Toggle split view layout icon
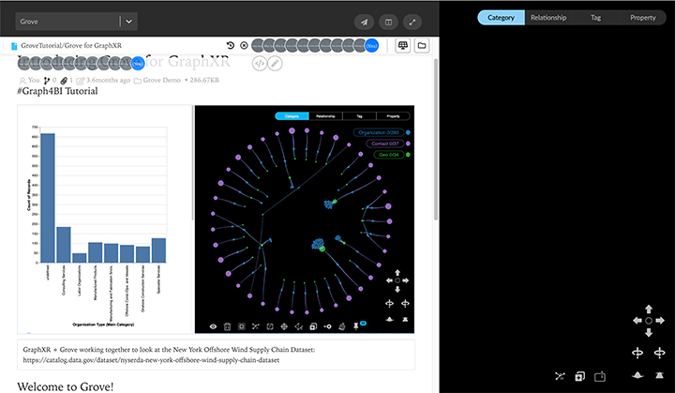The width and height of the screenshot is (675, 393). pyautogui.click(x=388, y=21)
